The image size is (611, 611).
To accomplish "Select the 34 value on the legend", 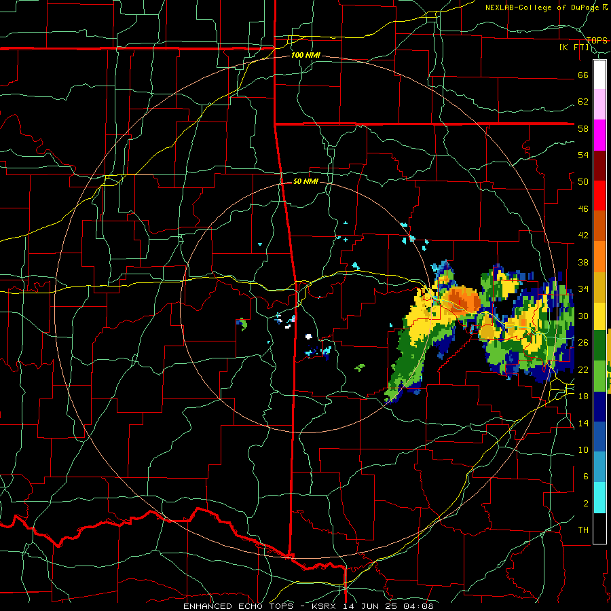I will click(x=583, y=289).
